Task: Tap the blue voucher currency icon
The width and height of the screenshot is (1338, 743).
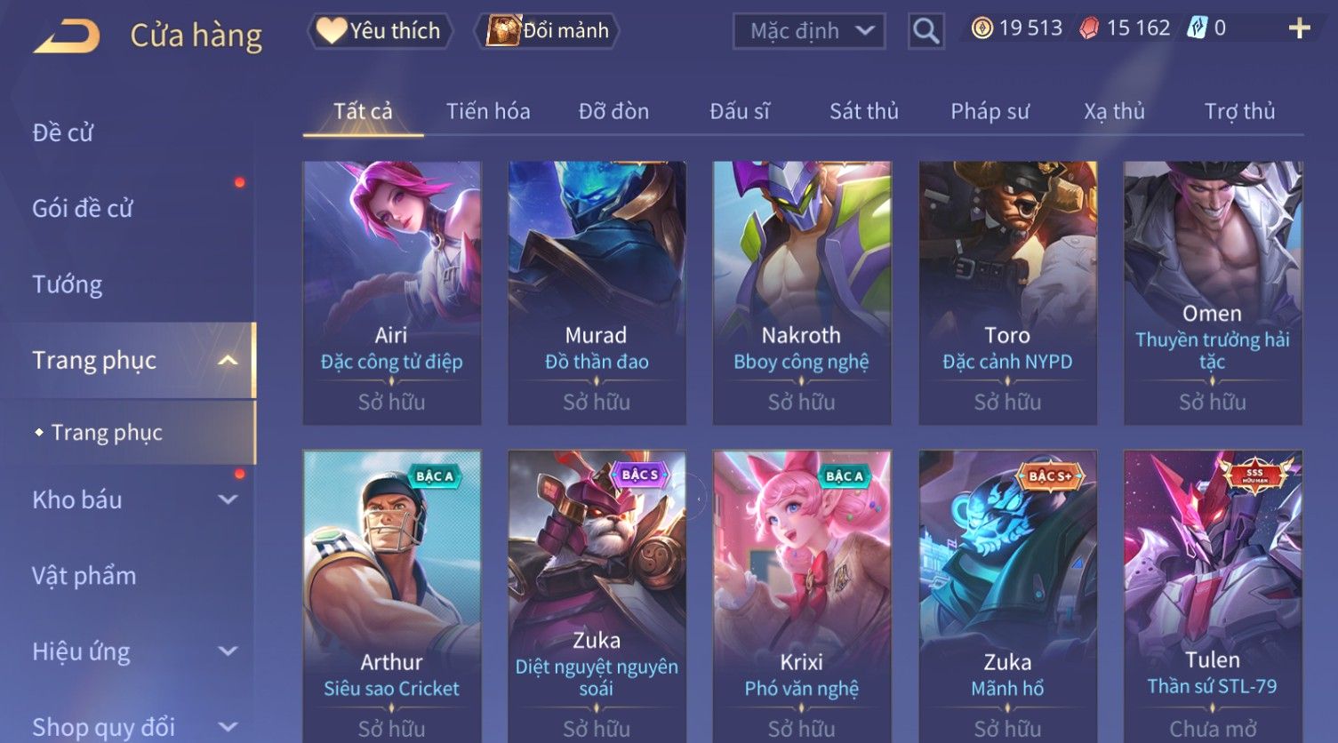Action: [1197, 28]
